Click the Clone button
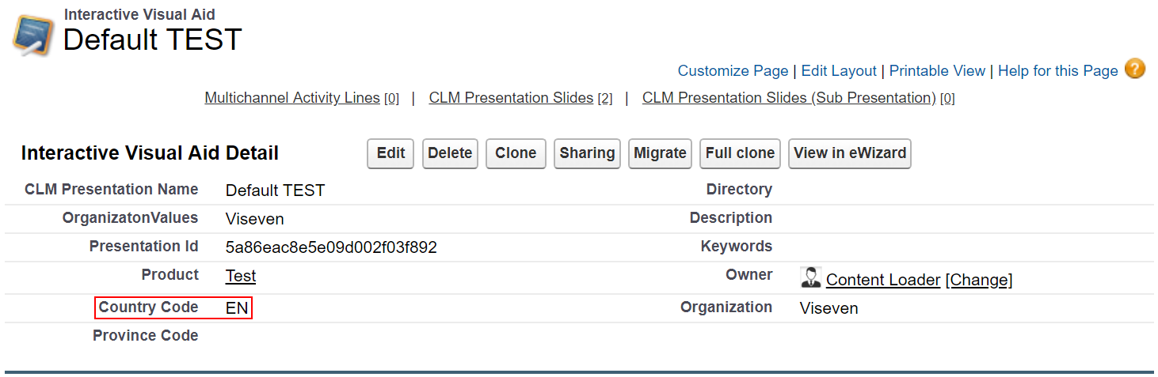1158x377 pixels. coord(516,153)
